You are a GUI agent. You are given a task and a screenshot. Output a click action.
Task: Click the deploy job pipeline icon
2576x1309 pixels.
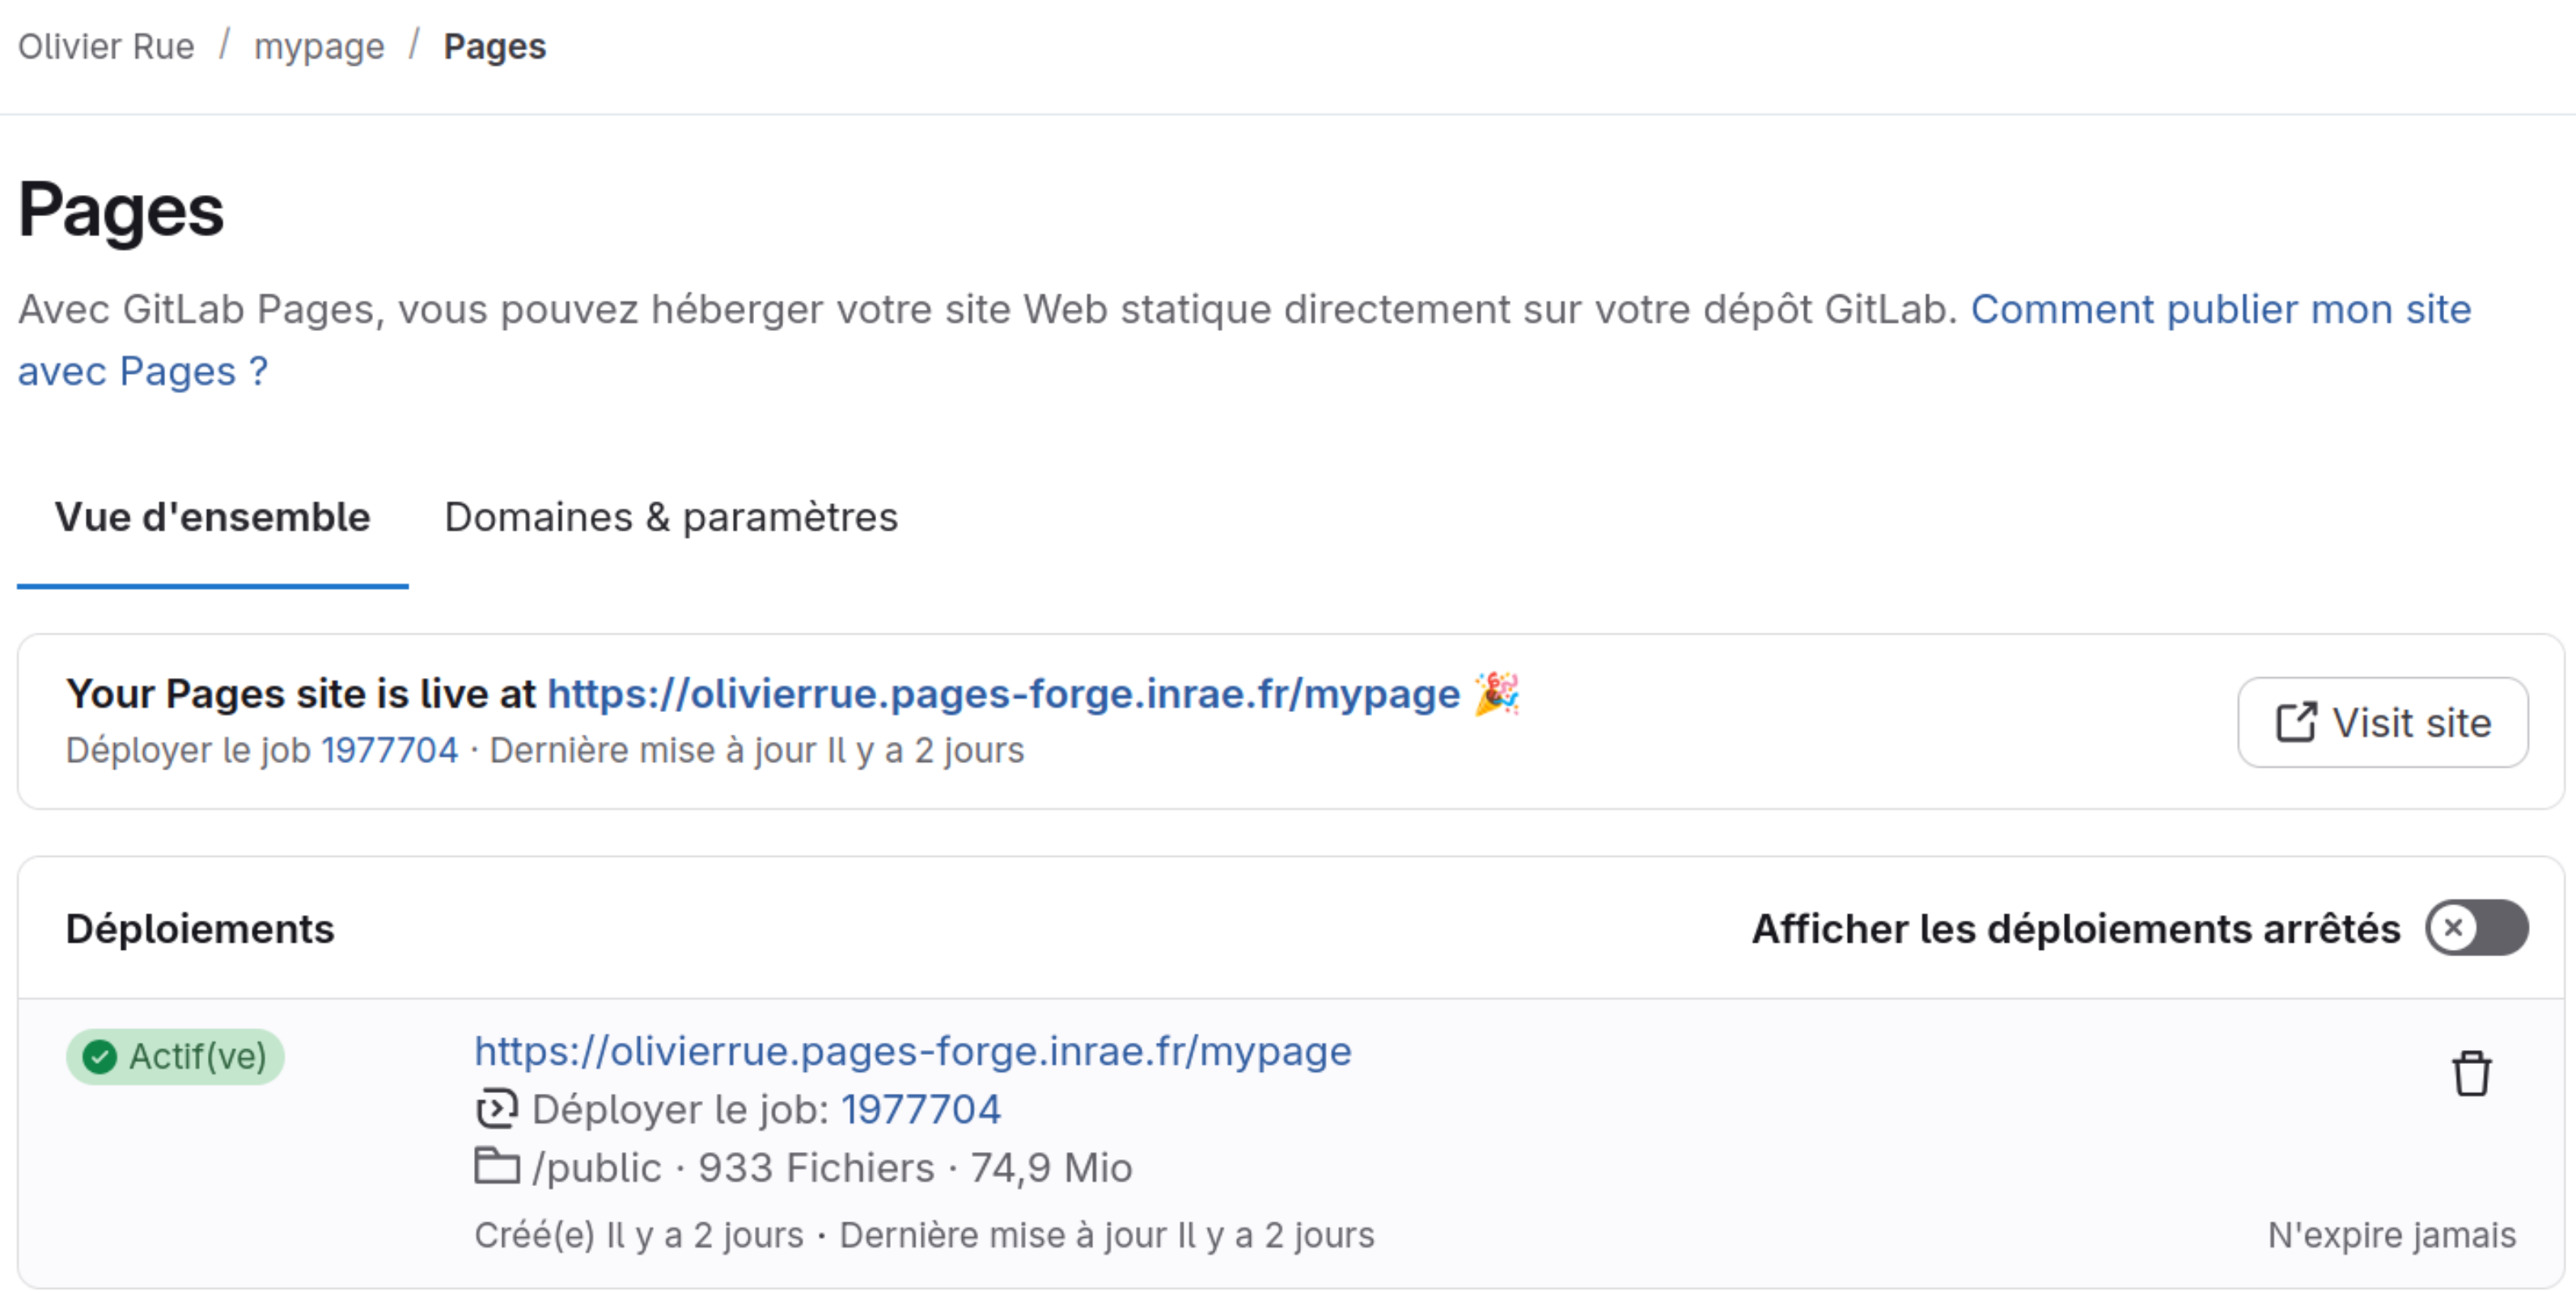(x=496, y=1108)
